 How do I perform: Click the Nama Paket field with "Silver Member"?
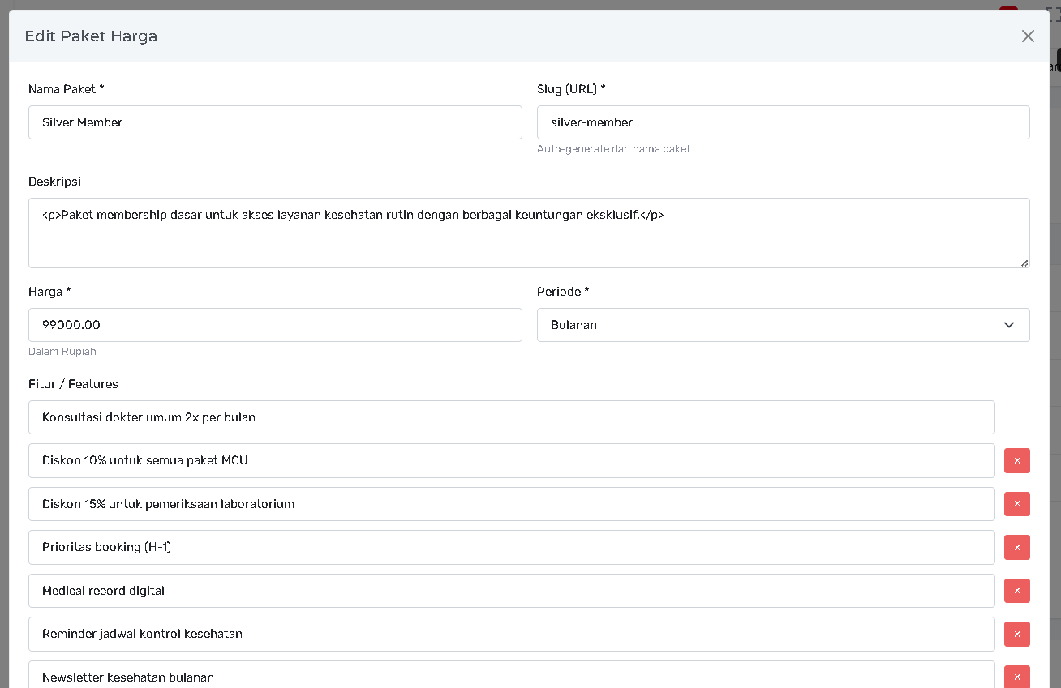275,122
